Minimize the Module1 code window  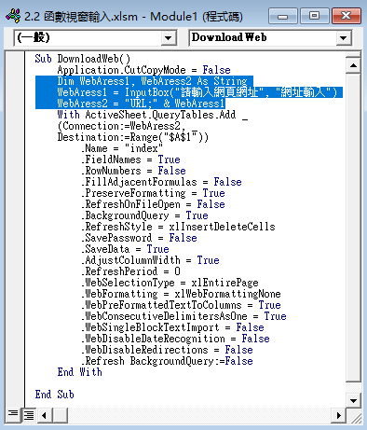[x=282, y=16]
